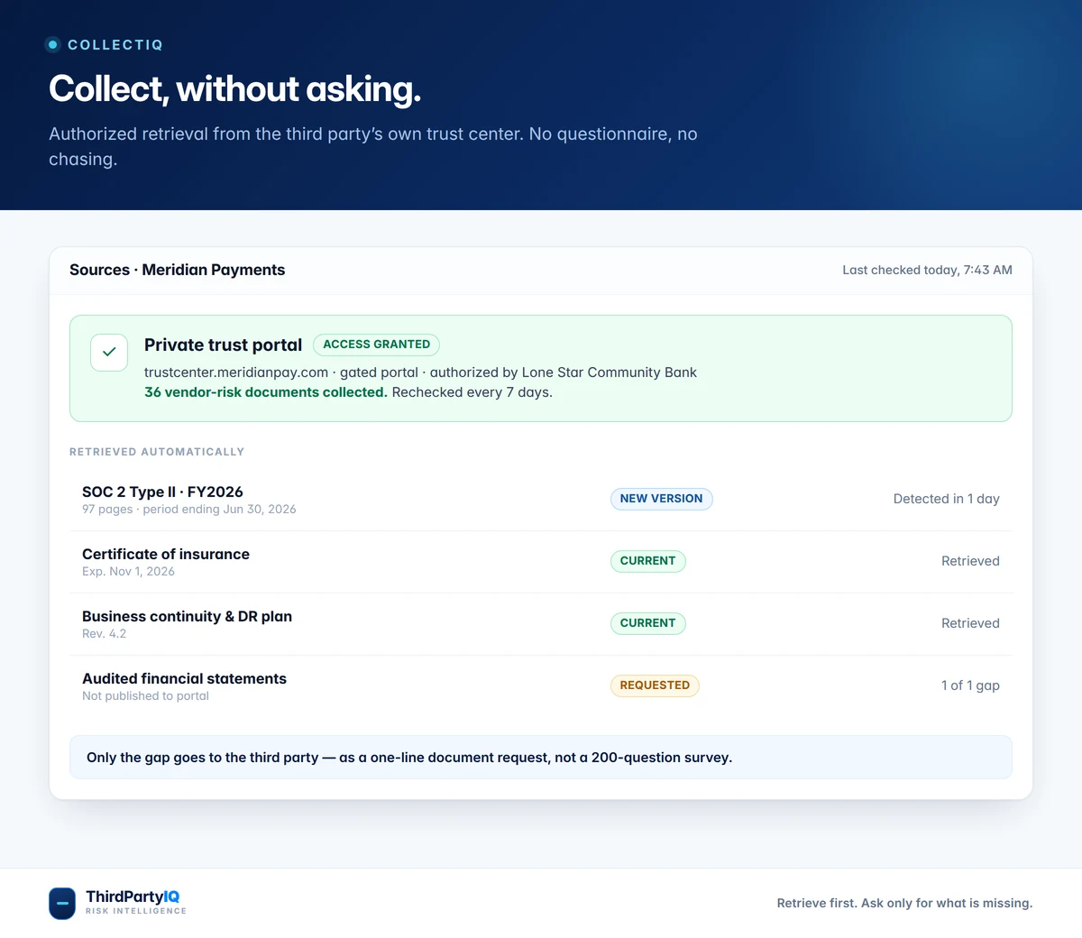1082x938 pixels.
Task: Click the RISK INTELLIGENCE tagline
Action: tap(136, 912)
